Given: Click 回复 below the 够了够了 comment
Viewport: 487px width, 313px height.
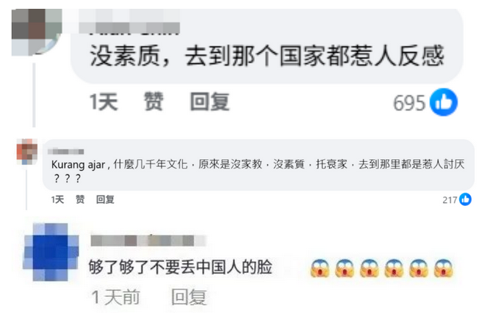Looking at the screenshot, I should [x=190, y=297].
